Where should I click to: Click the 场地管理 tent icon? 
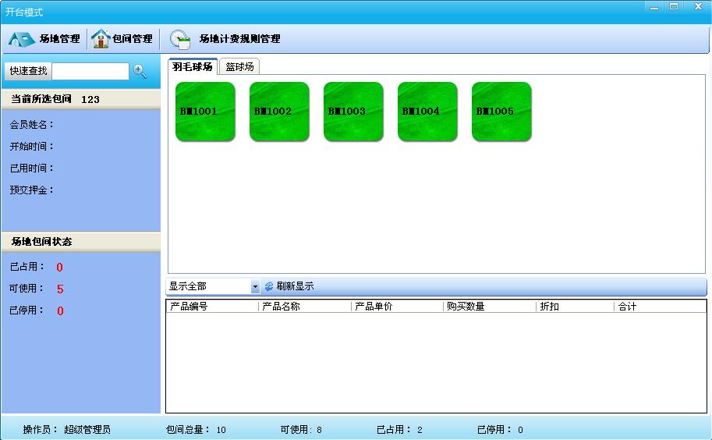click(x=22, y=39)
